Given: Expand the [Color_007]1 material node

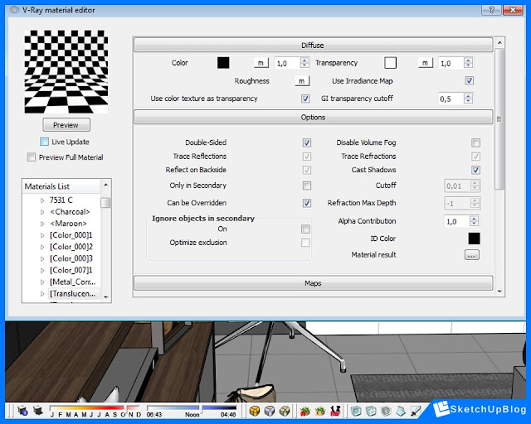Looking at the screenshot, I should click(42, 271).
